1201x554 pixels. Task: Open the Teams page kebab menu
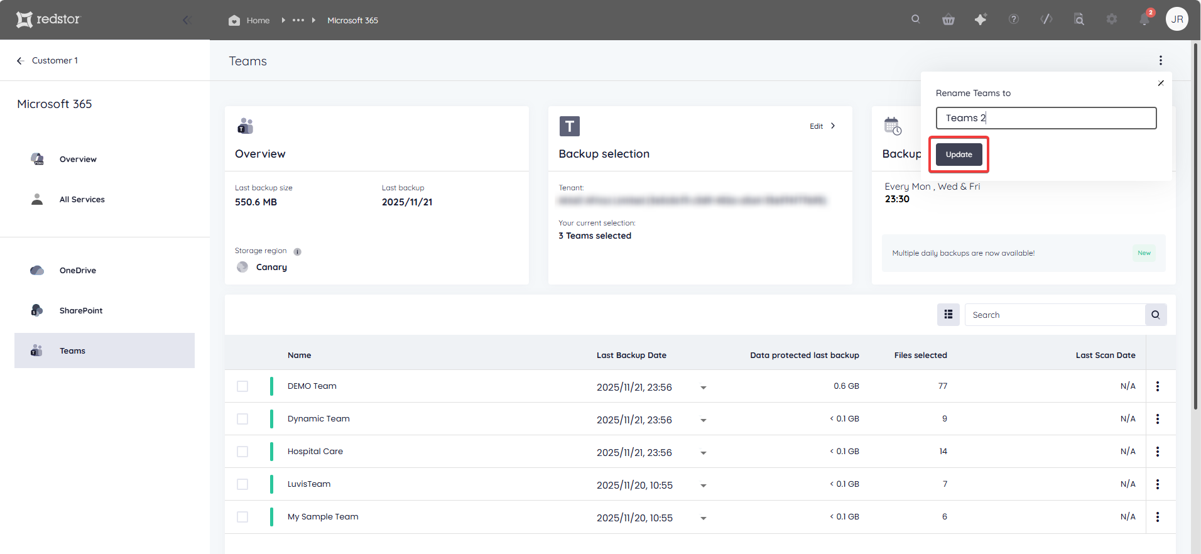(1160, 60)
